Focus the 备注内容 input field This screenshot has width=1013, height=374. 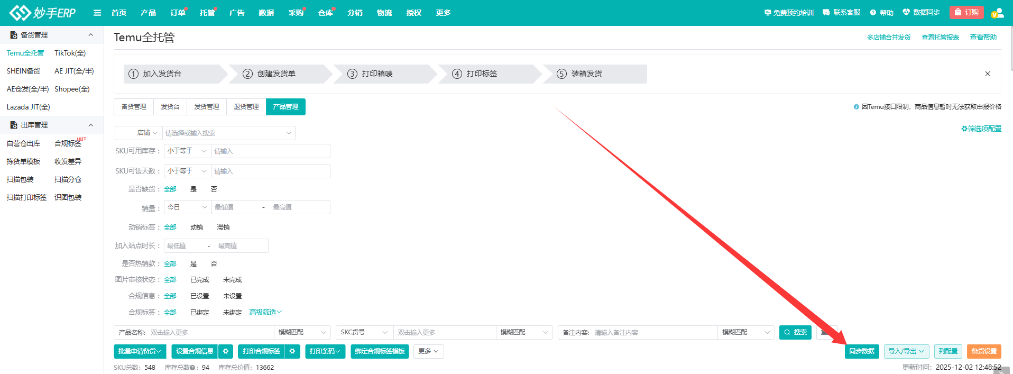coord(654,332)
